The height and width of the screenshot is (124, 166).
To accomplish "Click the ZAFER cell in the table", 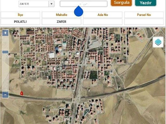I will [61, 22].
